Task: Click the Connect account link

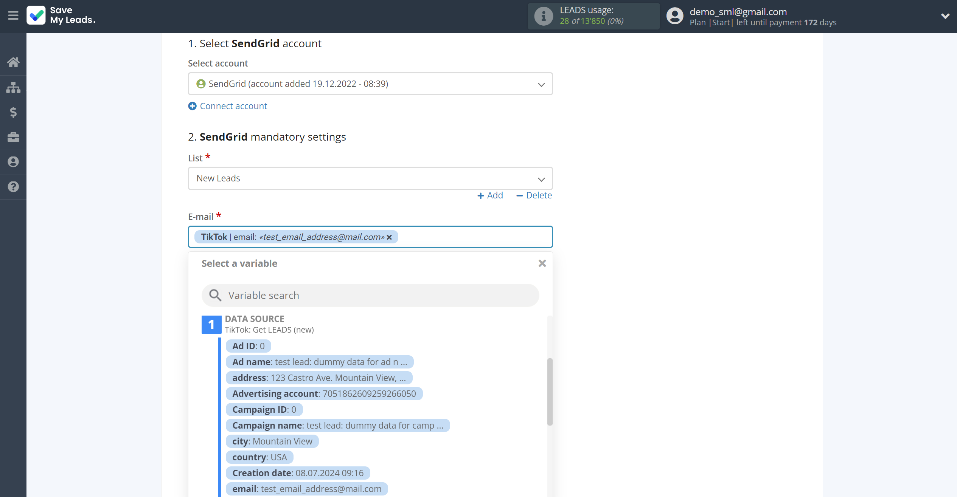Action: click(x=228, y=106)
